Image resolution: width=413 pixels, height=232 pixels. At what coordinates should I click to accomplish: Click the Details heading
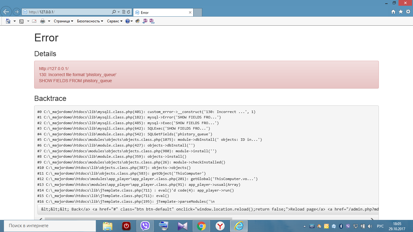coord(45,54)
